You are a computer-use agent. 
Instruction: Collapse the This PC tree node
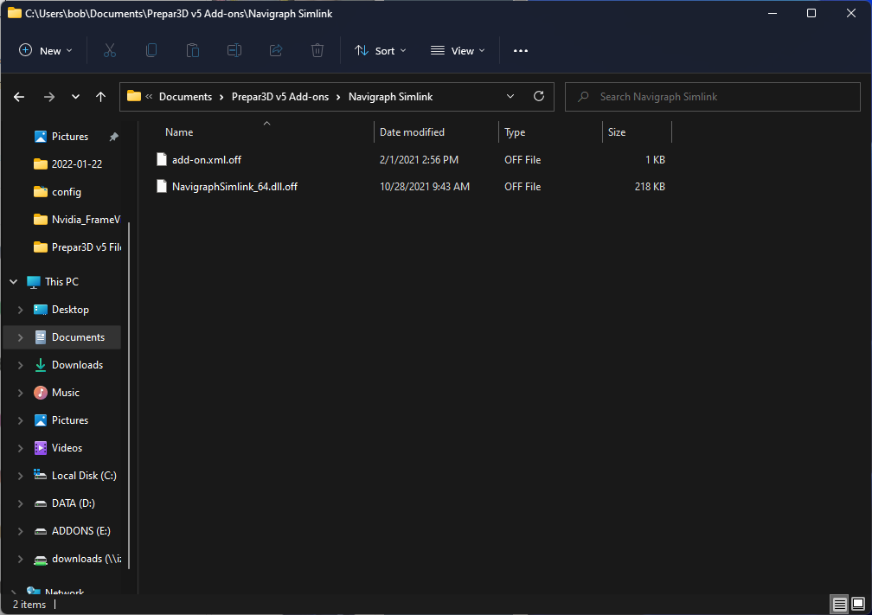click(x=13, y=282)
